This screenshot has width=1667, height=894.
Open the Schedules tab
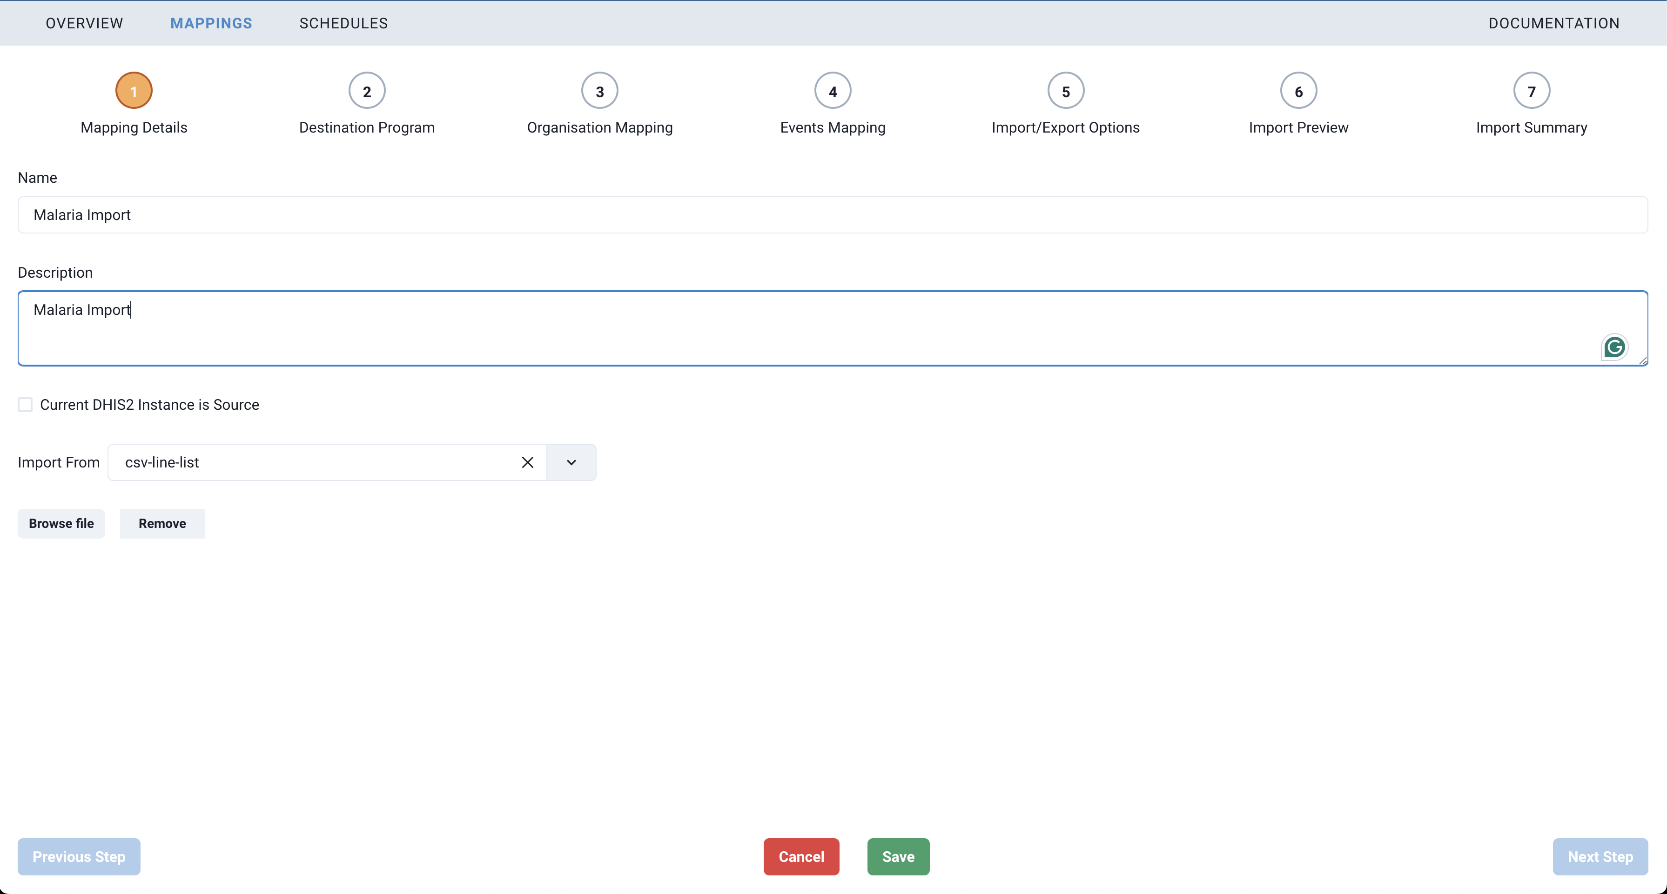343,23
